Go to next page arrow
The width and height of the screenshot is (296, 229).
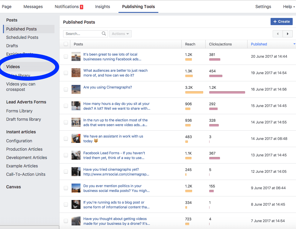[288, 34]
